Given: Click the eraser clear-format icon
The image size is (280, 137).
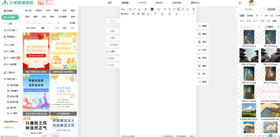Looking at the screenshot, I should pyautogui.click(x=133, y=14).
